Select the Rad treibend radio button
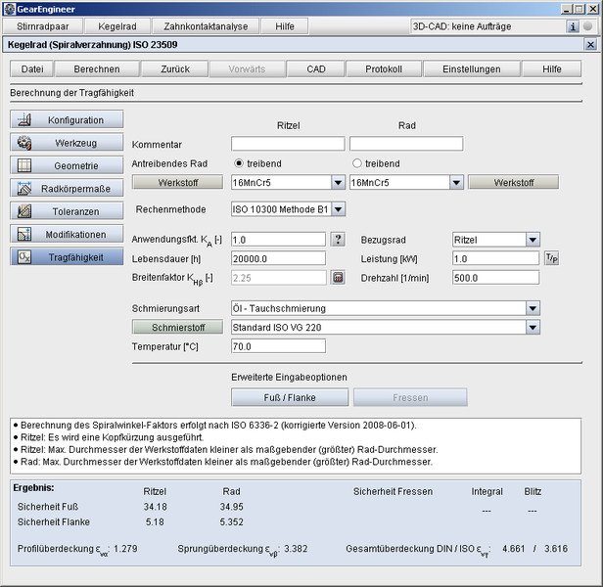The height and width of the screenshot is (587, 603). 357,162
